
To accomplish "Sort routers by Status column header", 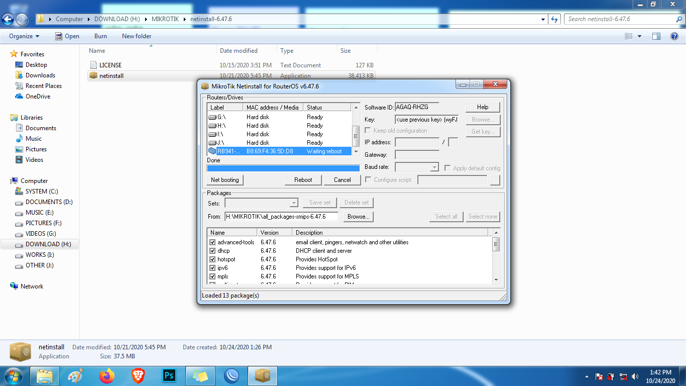I will [x=327, y=107].
